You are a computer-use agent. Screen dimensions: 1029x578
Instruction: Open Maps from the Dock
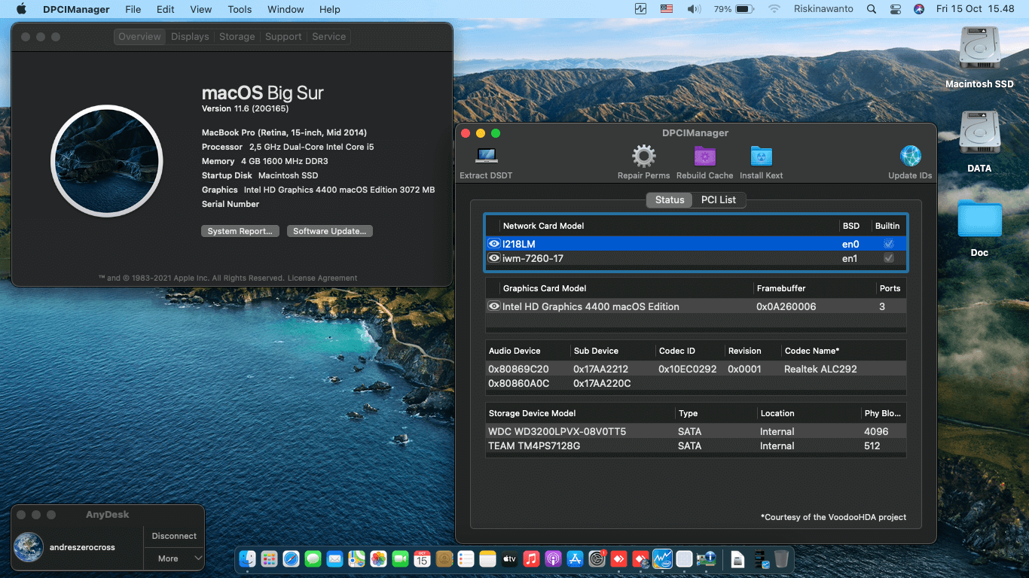click(357, 558)
